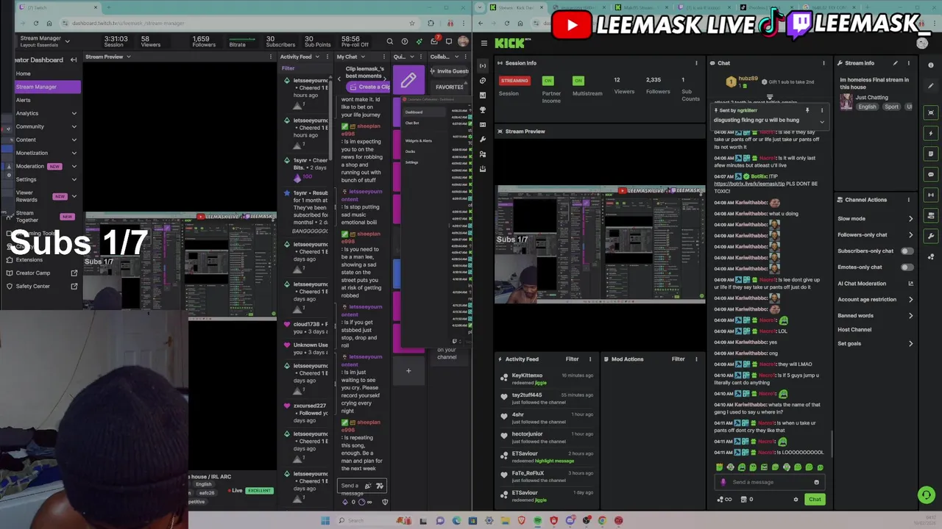942x529 pixels.
Task: Open the Kick hamburger menu
Action: (x=484, y=43)
